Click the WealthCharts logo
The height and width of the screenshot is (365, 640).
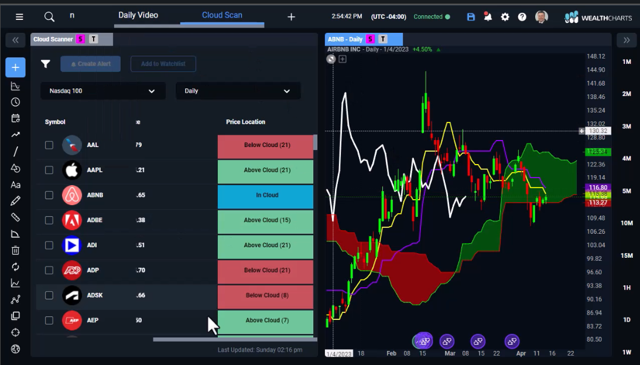598,18
